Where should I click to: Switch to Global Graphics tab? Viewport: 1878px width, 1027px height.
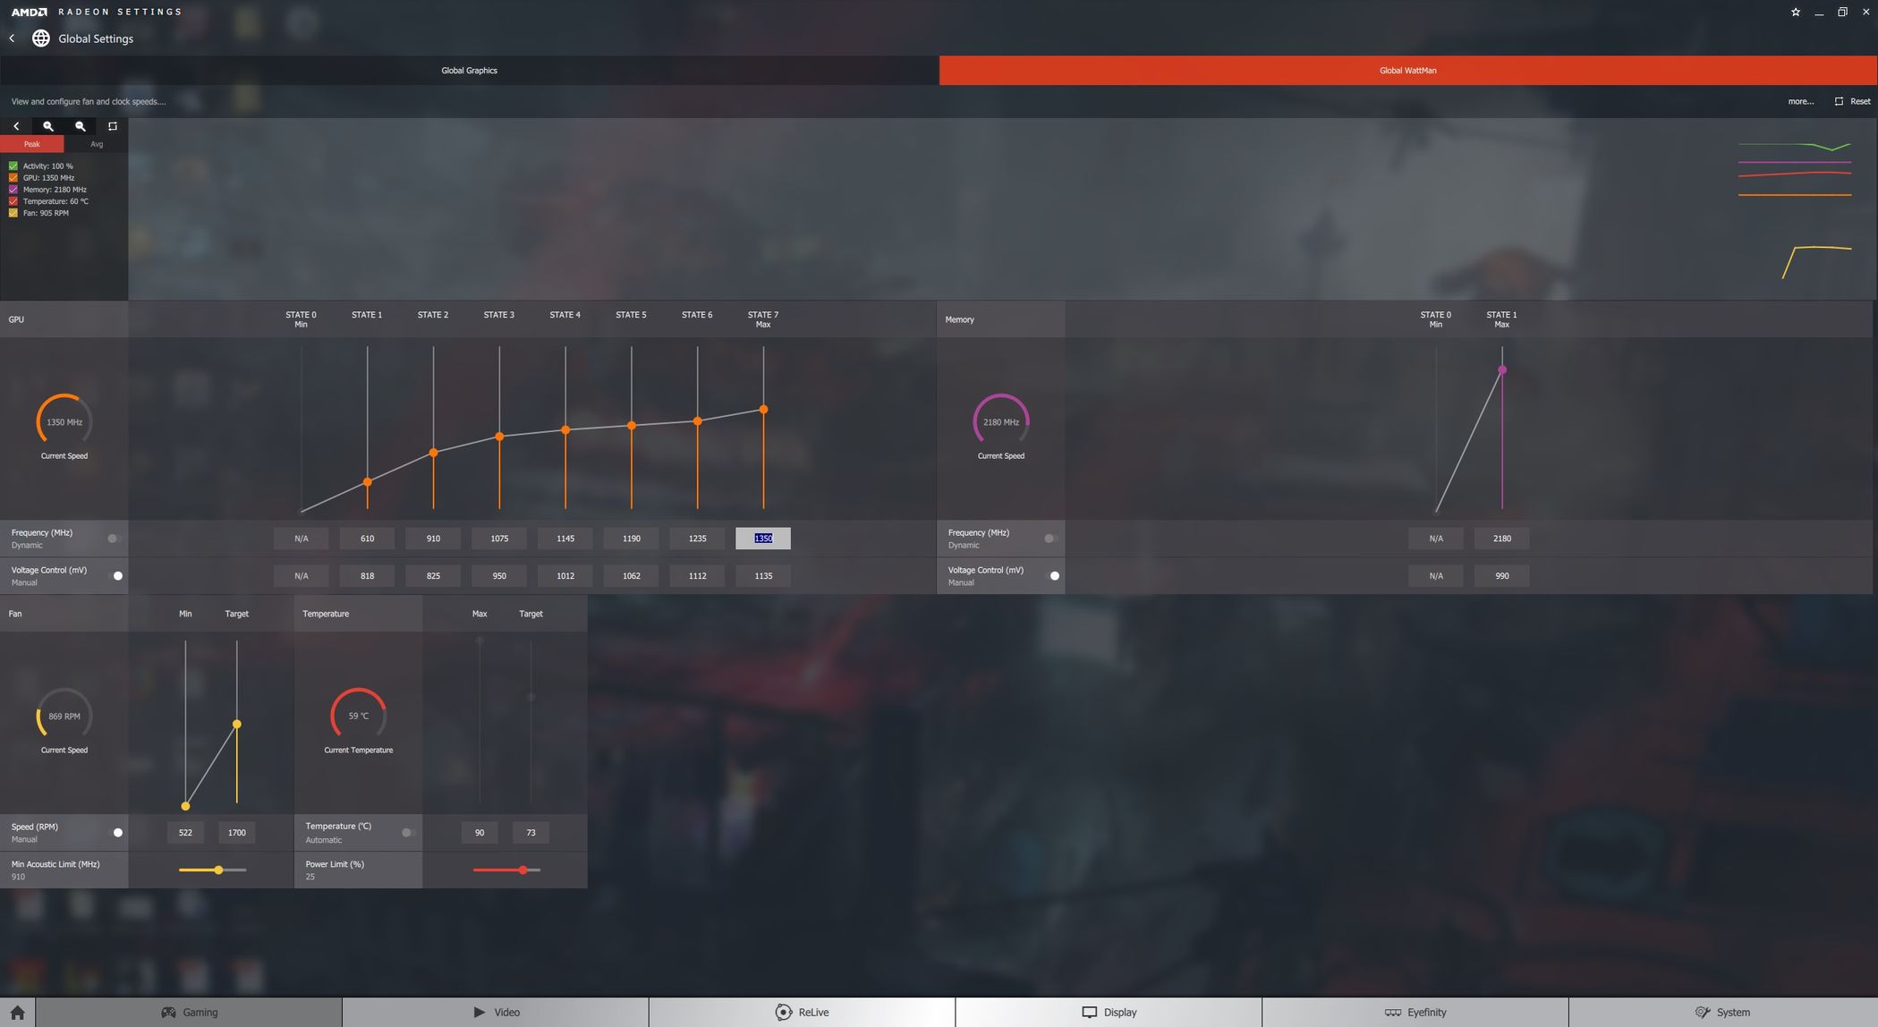[x=469, y=71]
